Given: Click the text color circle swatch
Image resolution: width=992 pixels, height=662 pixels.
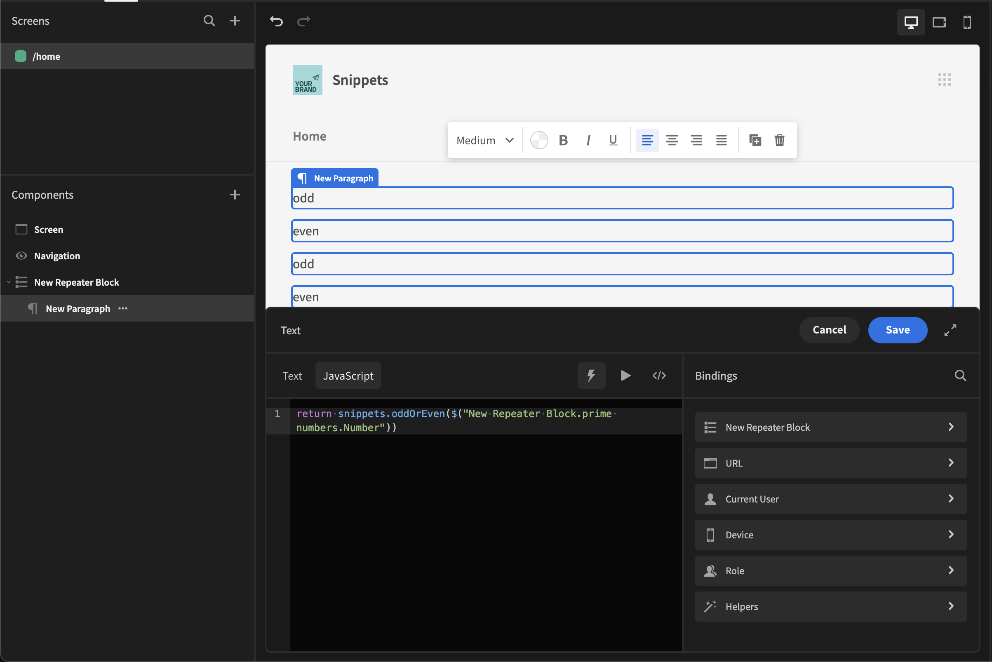Looking at the screenshot, I should click(539, 140).
